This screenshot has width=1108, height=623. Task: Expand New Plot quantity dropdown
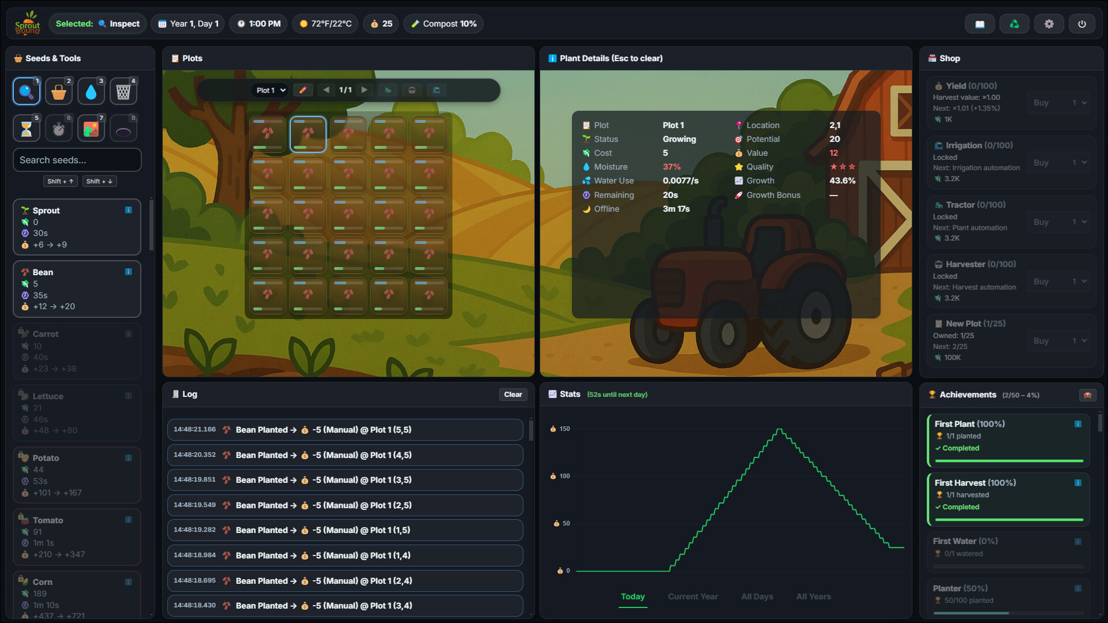(x=1079, y=341)
